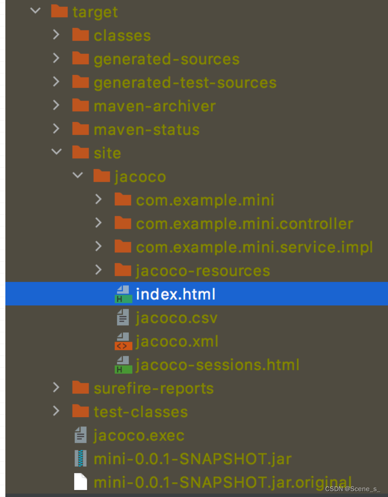Click the classes folder icon
Screen dimensions: 388x497
tap(80, 34)
